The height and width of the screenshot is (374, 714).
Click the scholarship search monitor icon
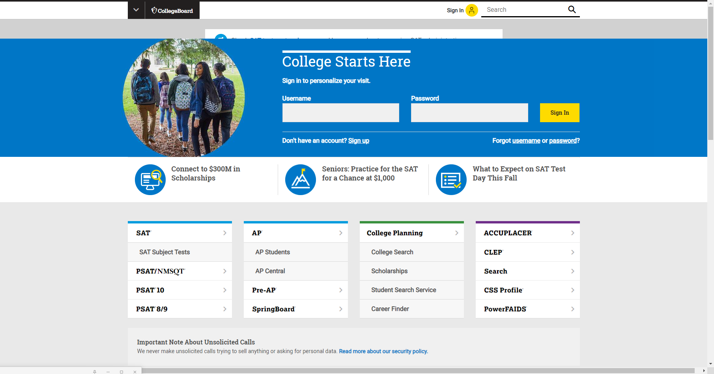coord(150,180)
